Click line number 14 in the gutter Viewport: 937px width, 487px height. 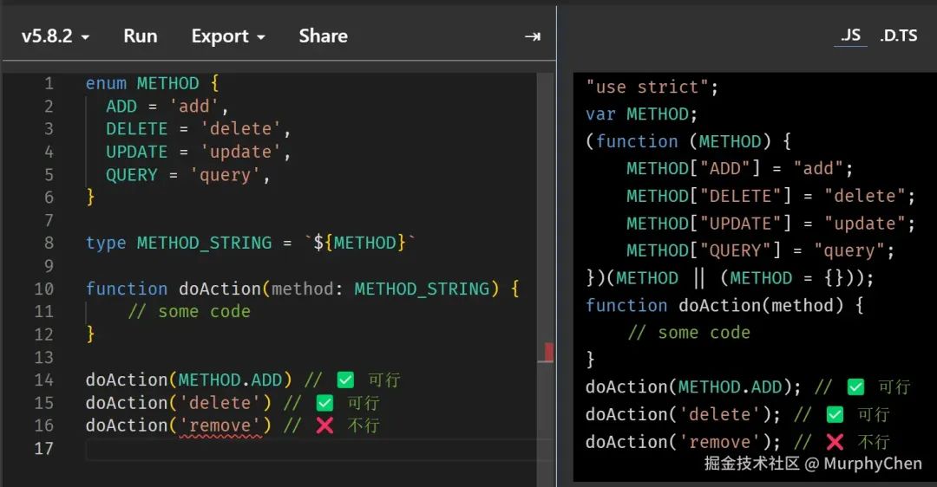(43, 380)
